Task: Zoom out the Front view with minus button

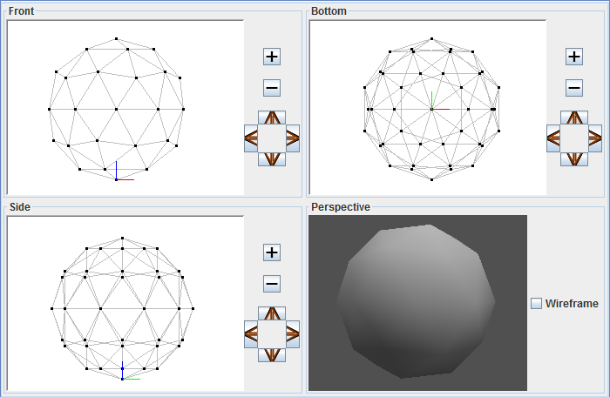Action: pyautogui.click(x=272, y=88)
